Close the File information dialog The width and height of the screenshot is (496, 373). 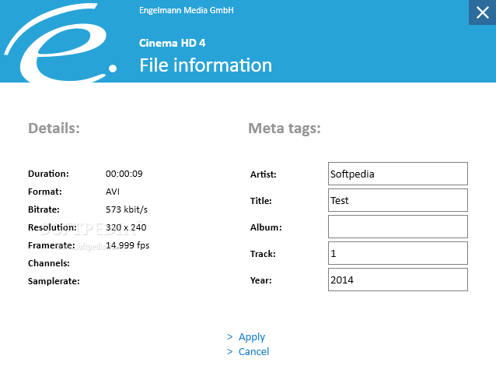coord(483,12)
